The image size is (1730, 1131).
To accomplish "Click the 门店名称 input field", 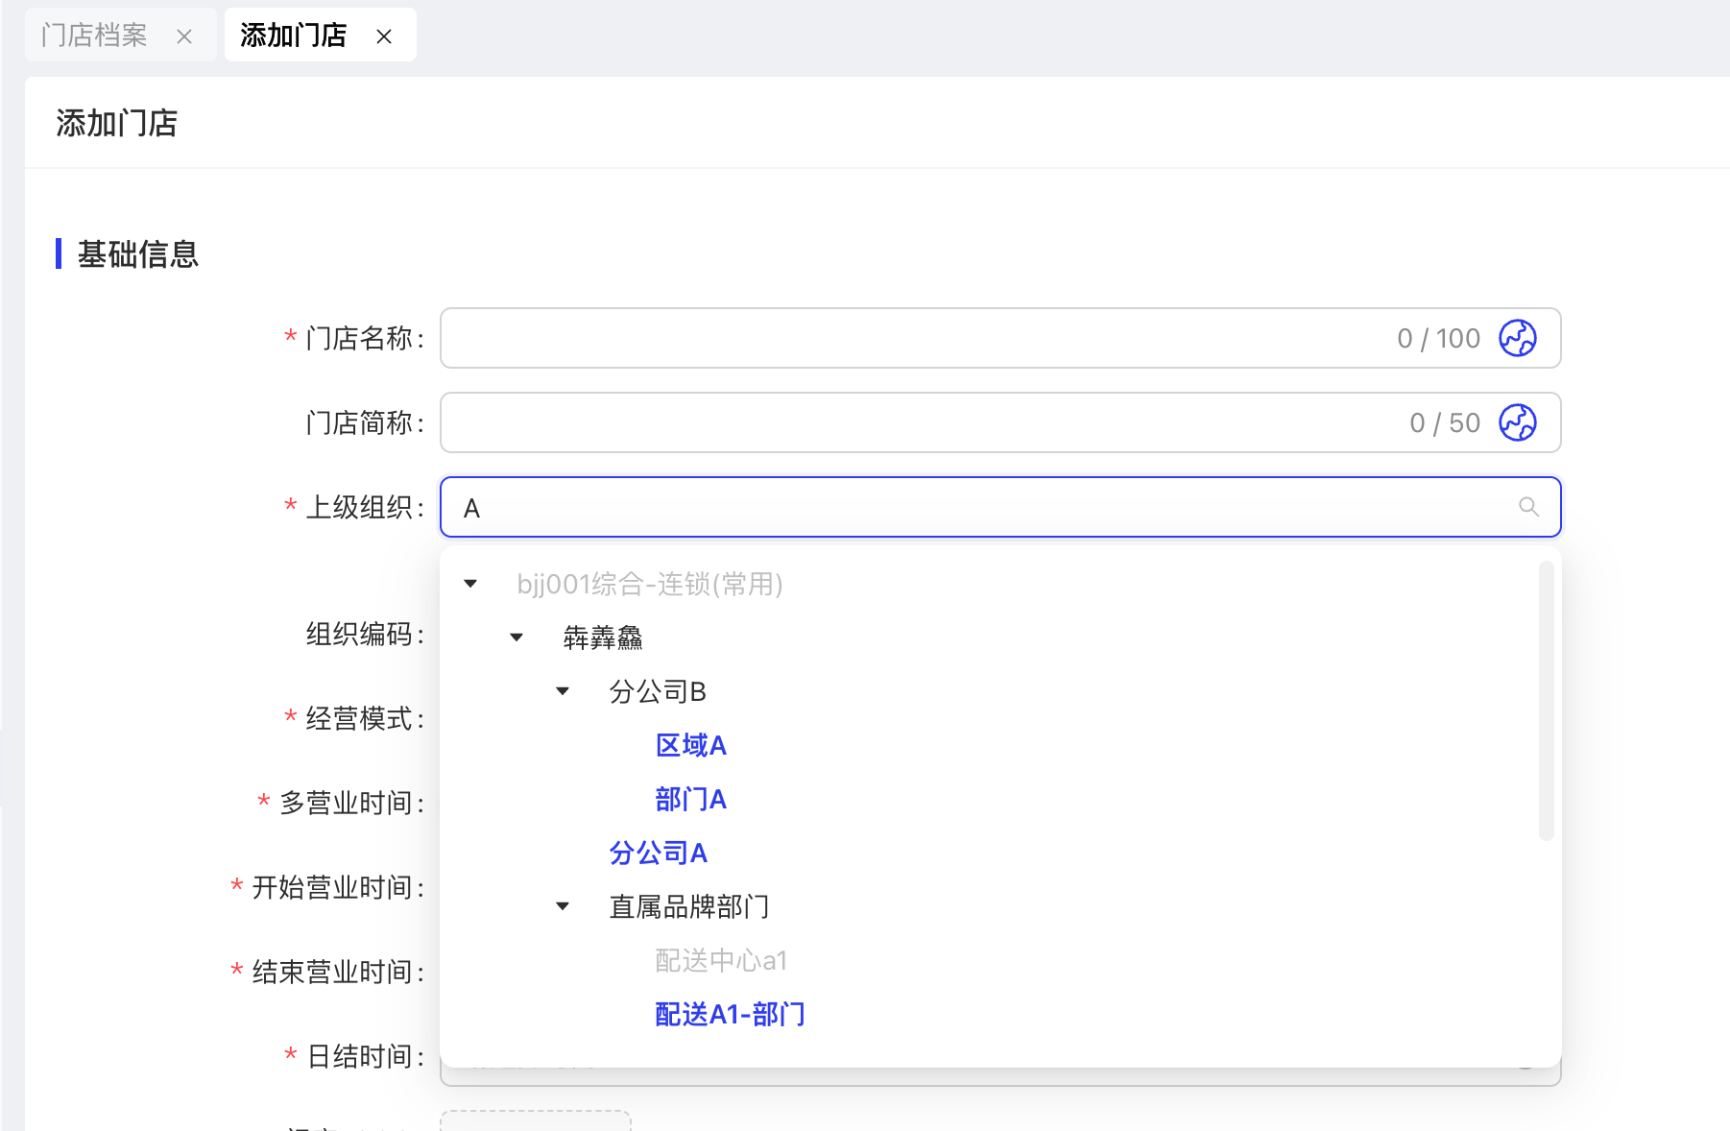I will 912,338.
